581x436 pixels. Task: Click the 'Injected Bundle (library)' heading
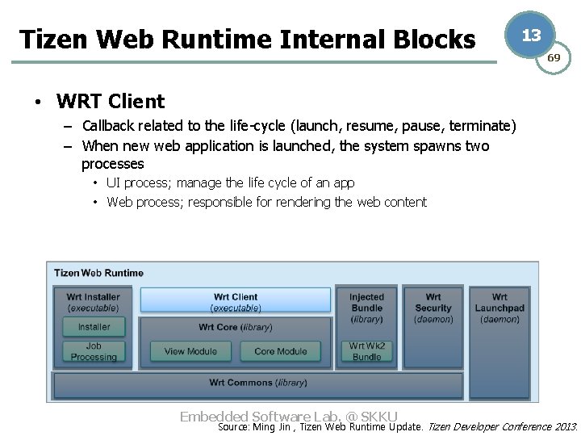366,308
